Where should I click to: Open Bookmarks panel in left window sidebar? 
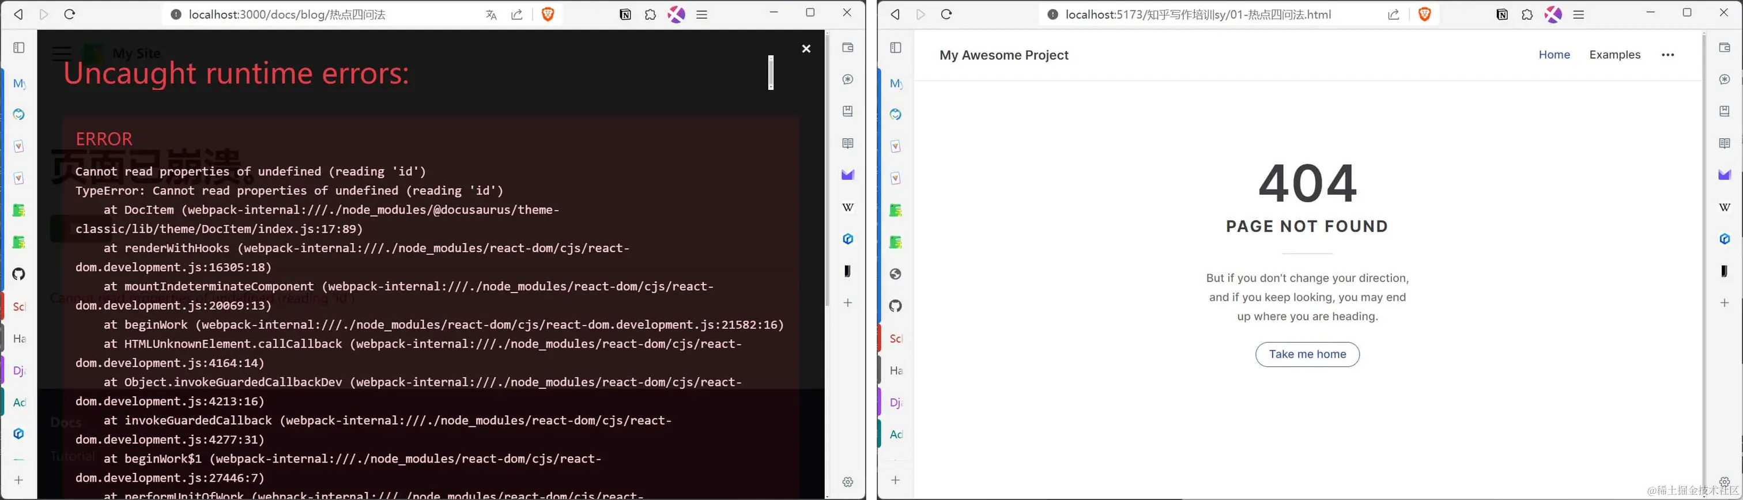(x=848, y=111)
